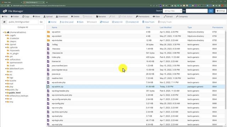Expand the abbottwolf.com tree folder
The width and height of the screenshot is (227, 127).
[6, 69]
